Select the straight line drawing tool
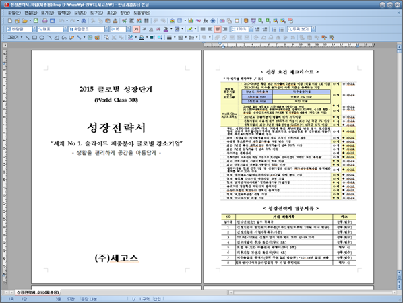This screenshot has width=403, height=303. pos(27,38)
